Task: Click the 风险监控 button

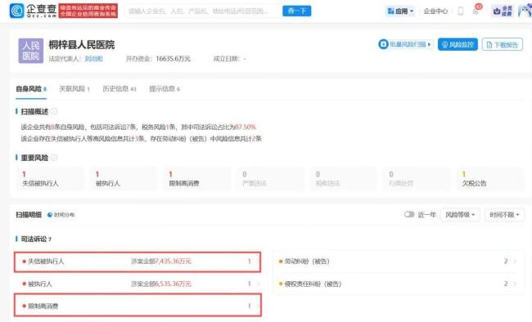Action: [458, 44]
